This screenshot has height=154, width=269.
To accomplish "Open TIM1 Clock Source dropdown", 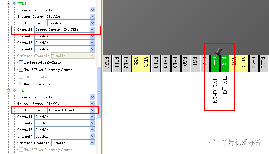I will (71, 23).
